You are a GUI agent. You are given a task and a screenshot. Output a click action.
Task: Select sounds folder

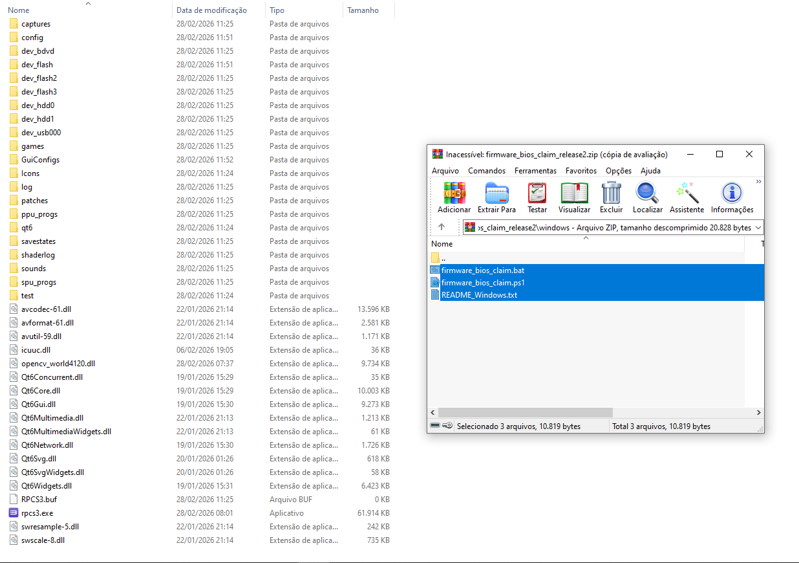click(34, 269)
